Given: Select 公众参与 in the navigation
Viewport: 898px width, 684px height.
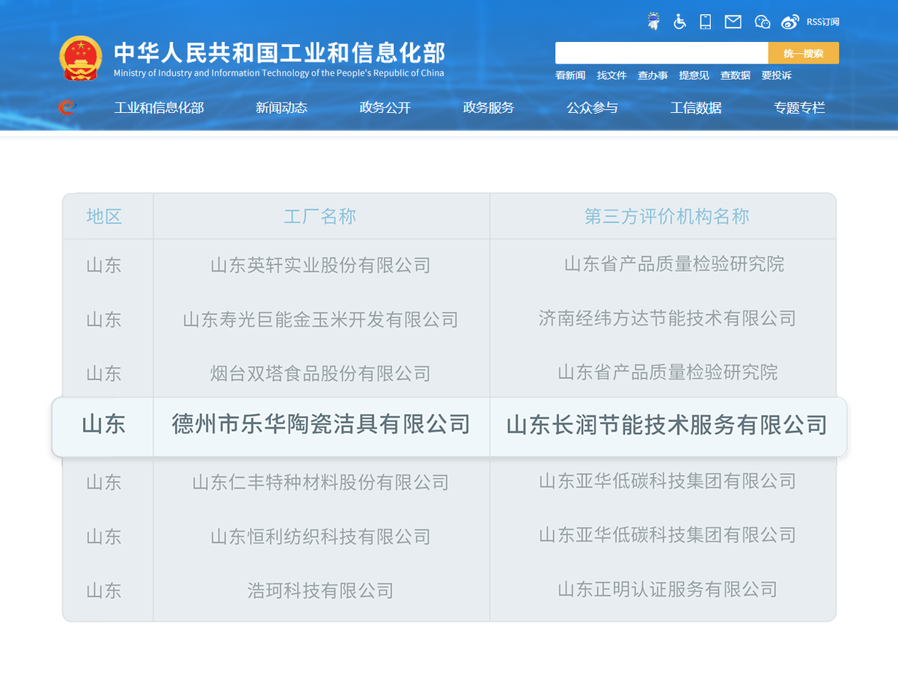Looking at the screenshot, I should pos(592,108).
